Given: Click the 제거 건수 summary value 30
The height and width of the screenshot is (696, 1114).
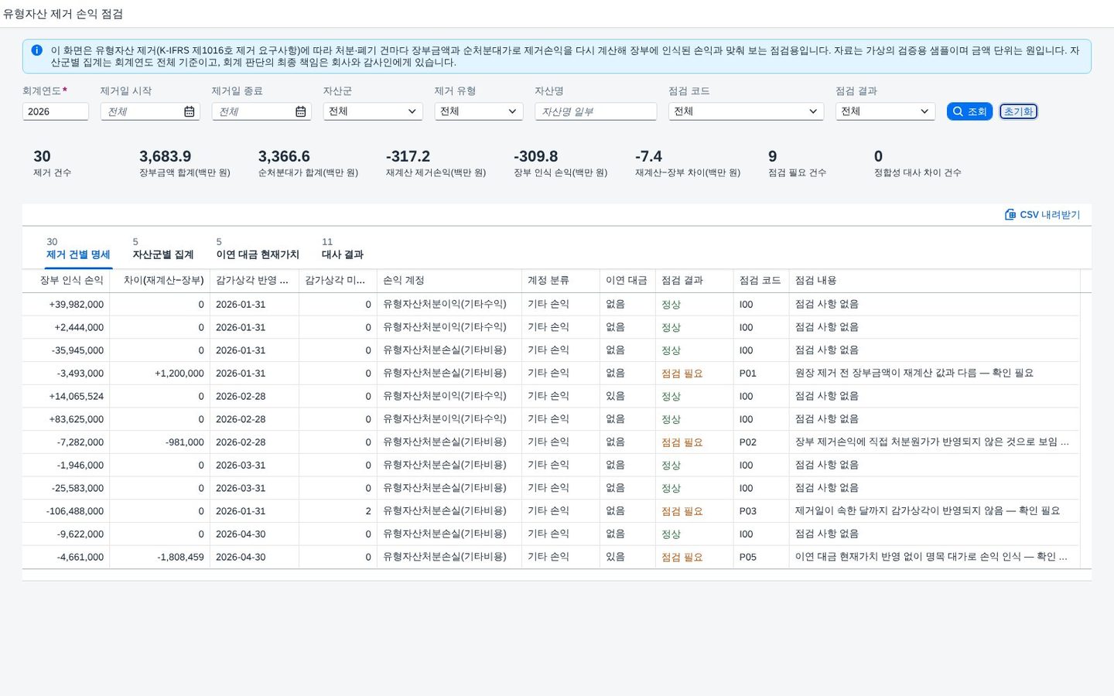Looking at the screenshot, I should click(42, 156).
